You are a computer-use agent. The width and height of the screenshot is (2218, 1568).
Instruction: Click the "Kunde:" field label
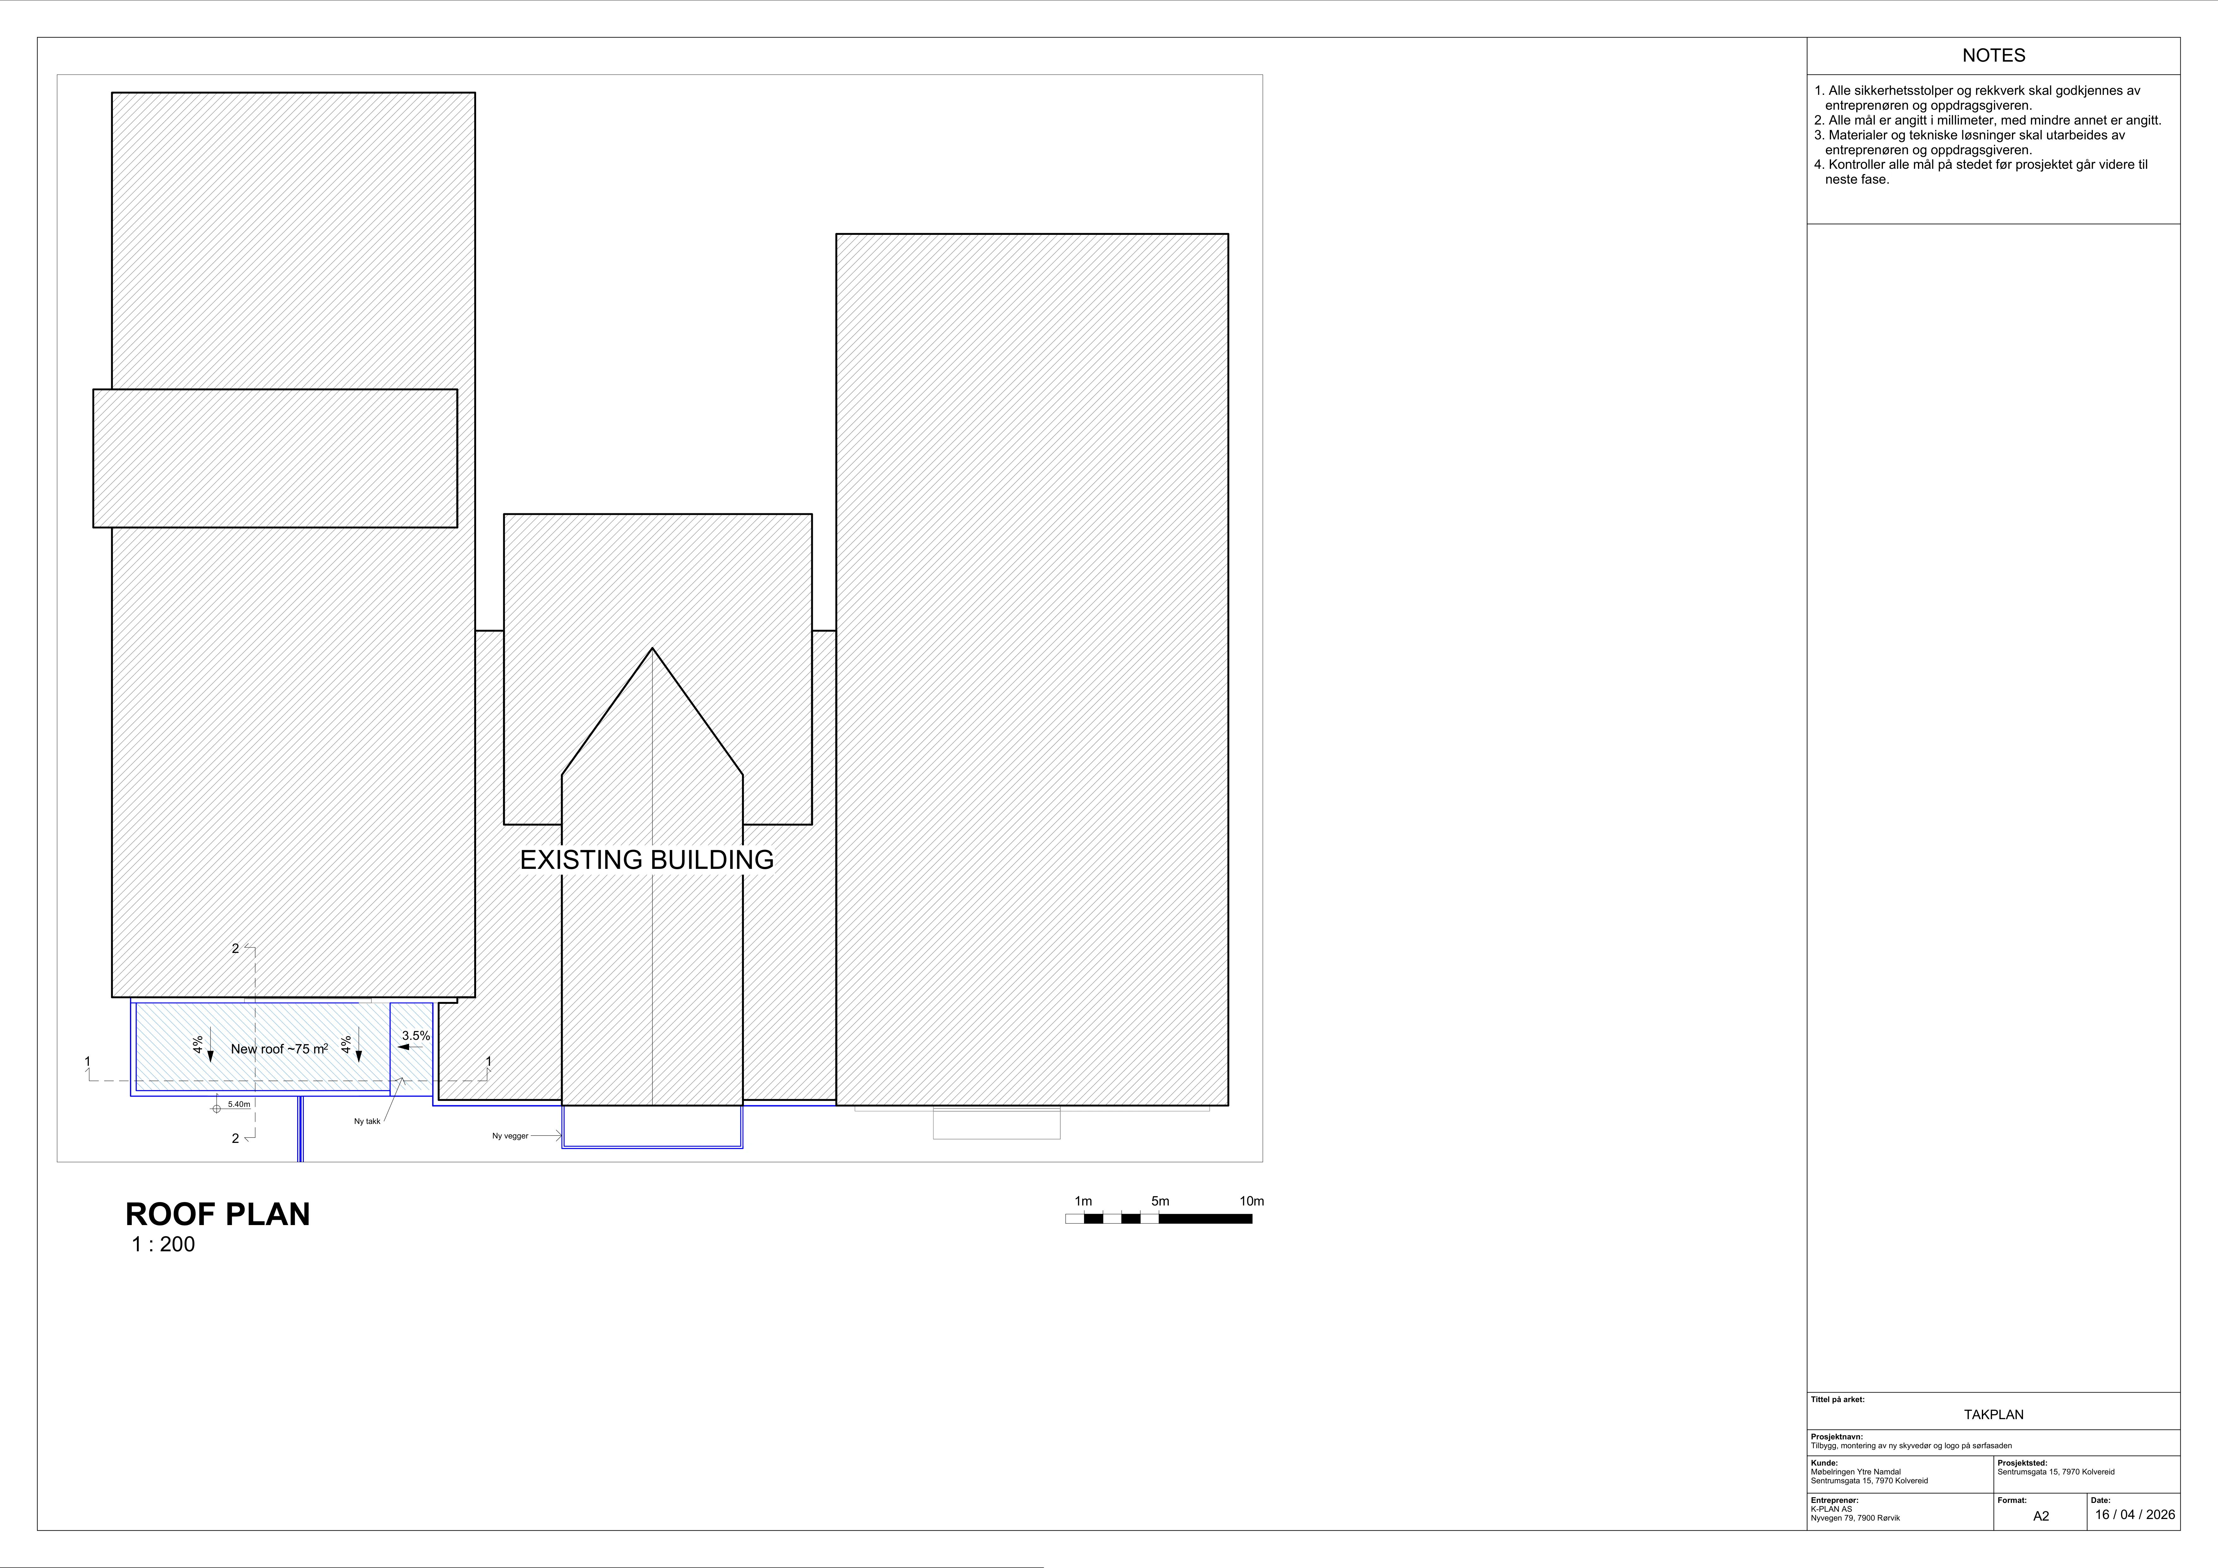click(1824, 1463)
